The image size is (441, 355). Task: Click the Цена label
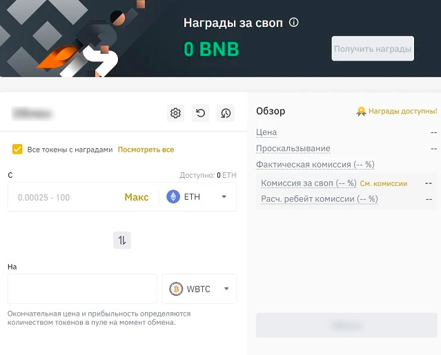[266, 132]
